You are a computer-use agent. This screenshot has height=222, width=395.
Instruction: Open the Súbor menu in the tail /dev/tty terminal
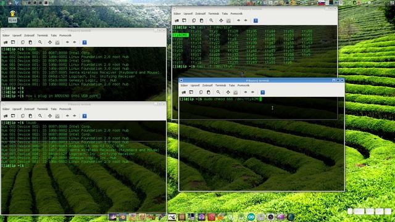(177, 14)
